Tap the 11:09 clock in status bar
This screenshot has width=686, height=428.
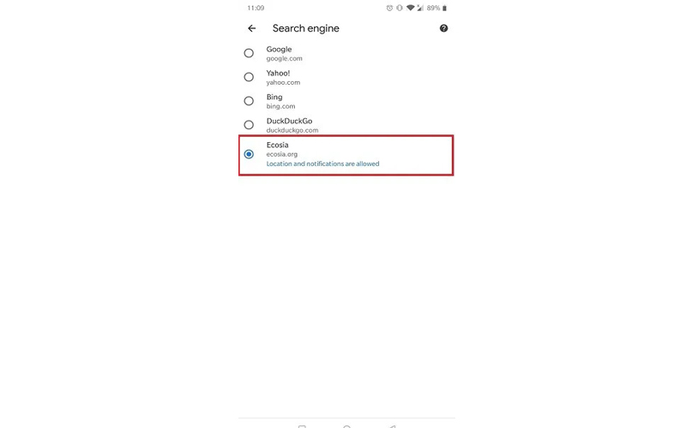256,8
